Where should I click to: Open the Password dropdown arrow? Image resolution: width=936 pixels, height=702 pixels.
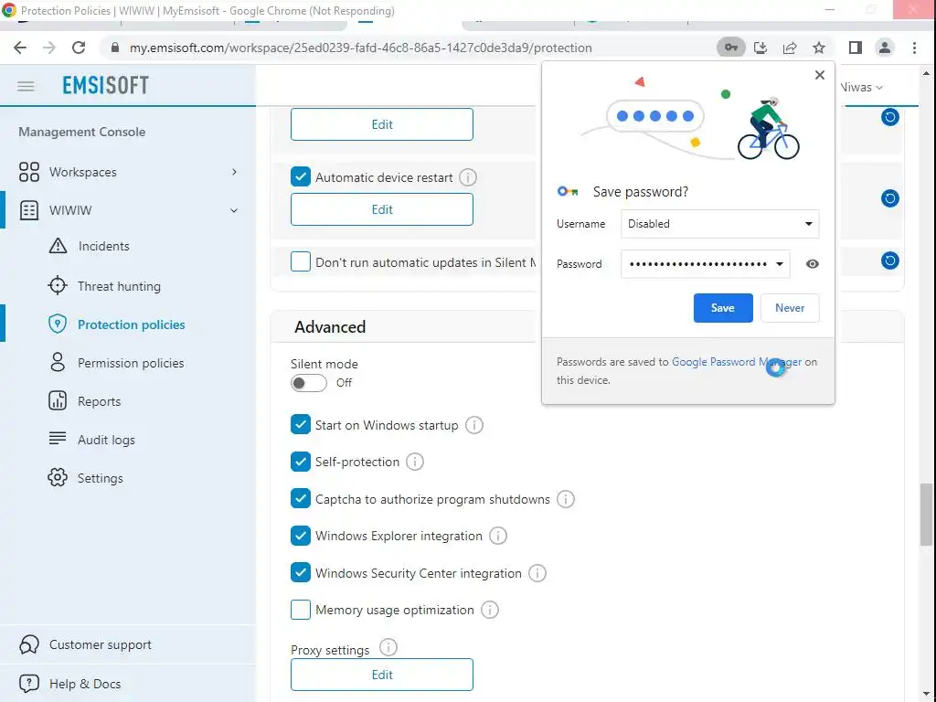click(x=779, y=264)
